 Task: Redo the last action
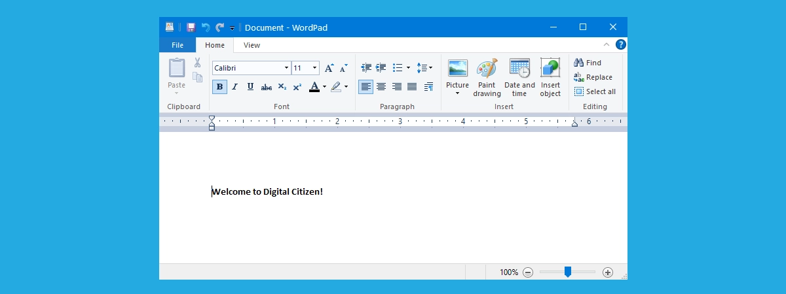click(x=219, y=27)
